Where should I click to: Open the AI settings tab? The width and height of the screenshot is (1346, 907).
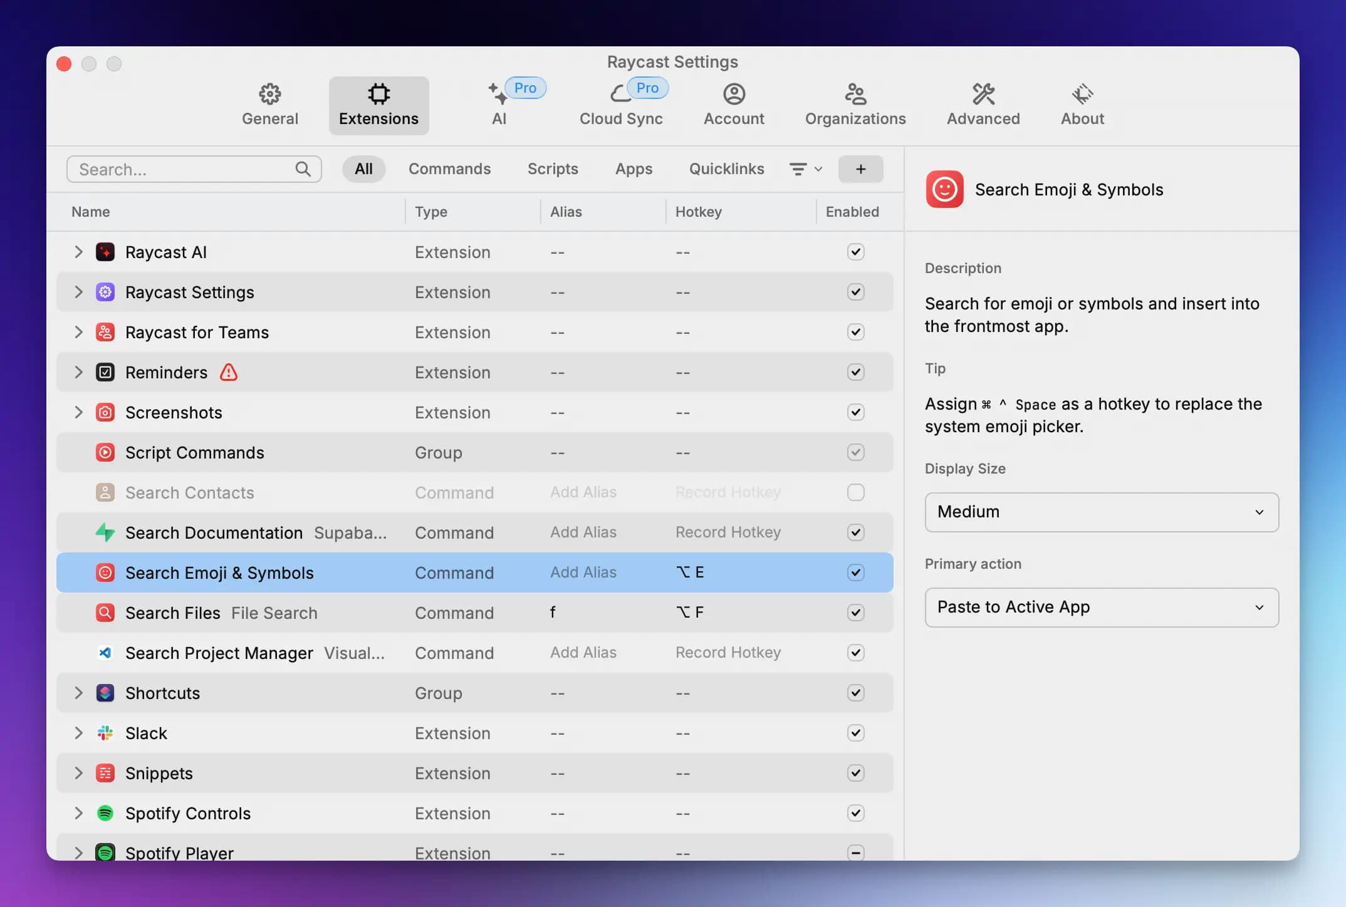pyautogui.click(x=499, y=105)
